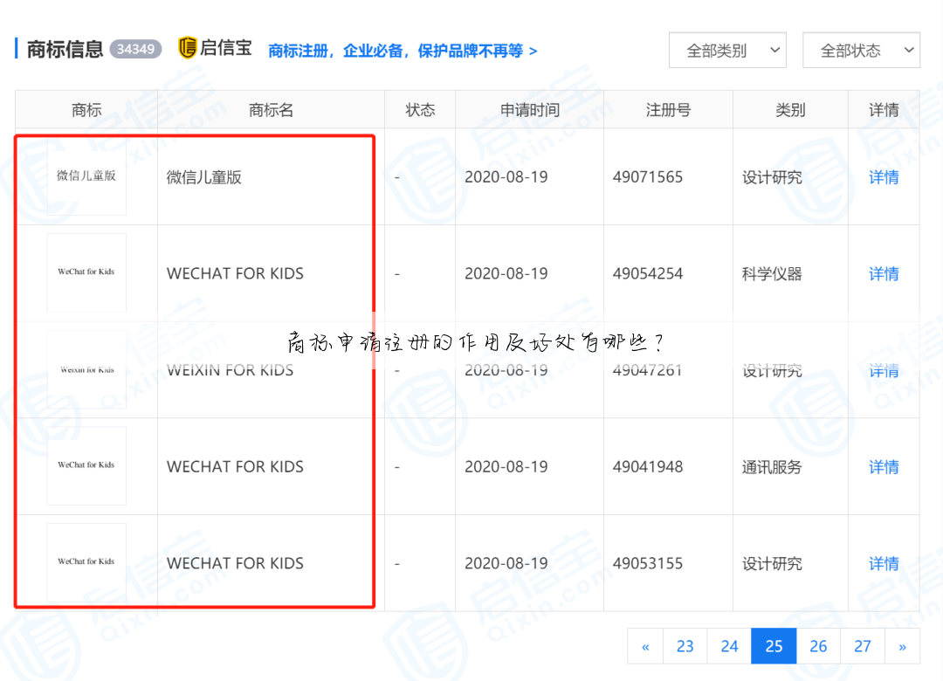Click the 微信儿童版 trademark image thumbnail
The height and width of the screenshot is (681, 943).
pyautogui.click(x=86, y=175)
